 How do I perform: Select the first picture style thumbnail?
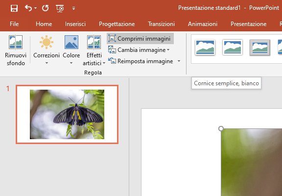pyautogui.click(x=205, y=48)
